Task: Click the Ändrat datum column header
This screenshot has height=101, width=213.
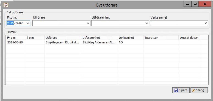Action: [189, 38]
